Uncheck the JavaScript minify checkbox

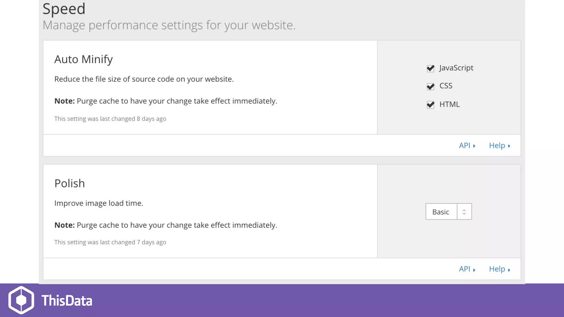430,69
